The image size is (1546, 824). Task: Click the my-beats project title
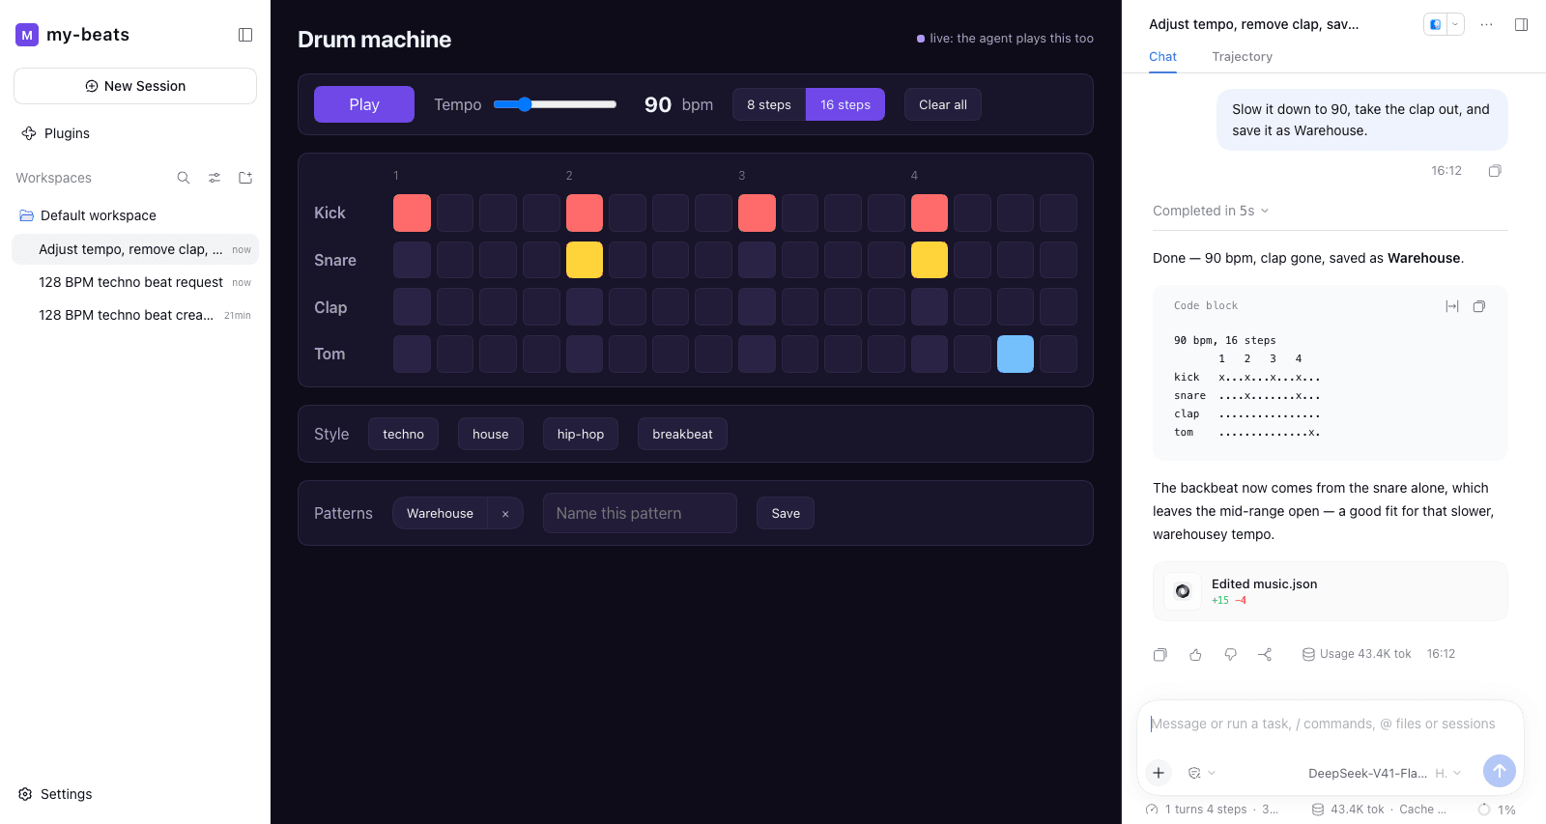[88, 35]
